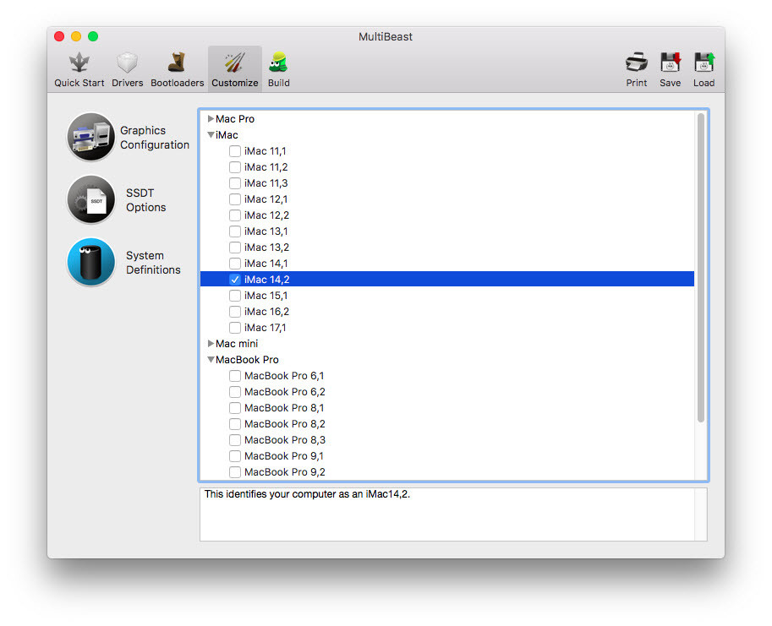772x626 pixels.
Task: Check the iMac 12,1 checkbox
Action: click(235, 199)
